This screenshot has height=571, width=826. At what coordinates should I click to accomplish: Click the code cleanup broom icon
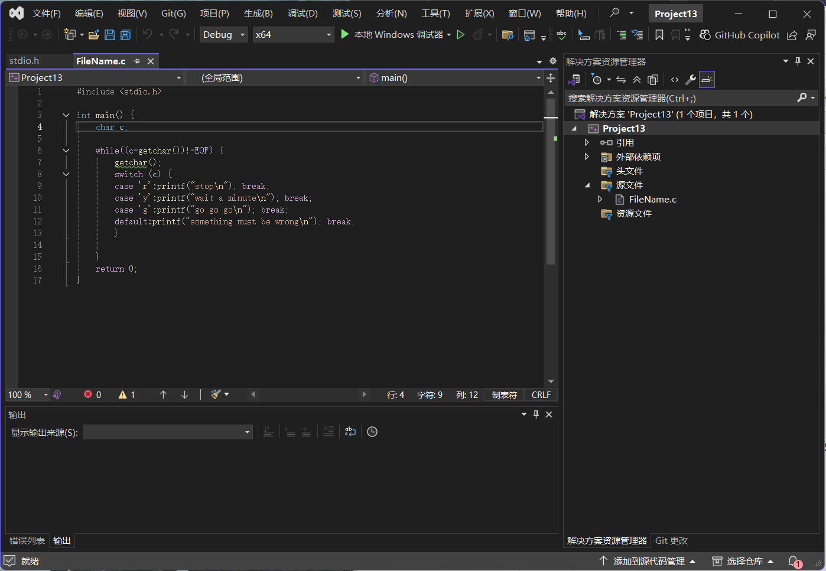[x=216, y=394]
